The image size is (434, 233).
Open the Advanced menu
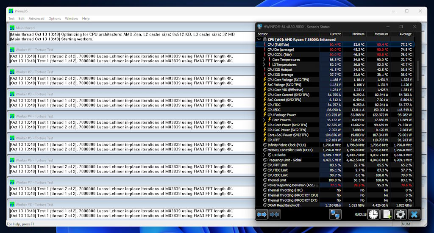[x=36, y=19]
